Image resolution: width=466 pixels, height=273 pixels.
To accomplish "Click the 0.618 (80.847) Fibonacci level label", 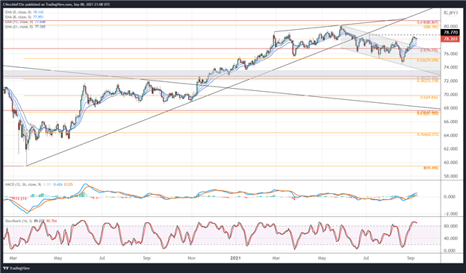I will 427,22.
